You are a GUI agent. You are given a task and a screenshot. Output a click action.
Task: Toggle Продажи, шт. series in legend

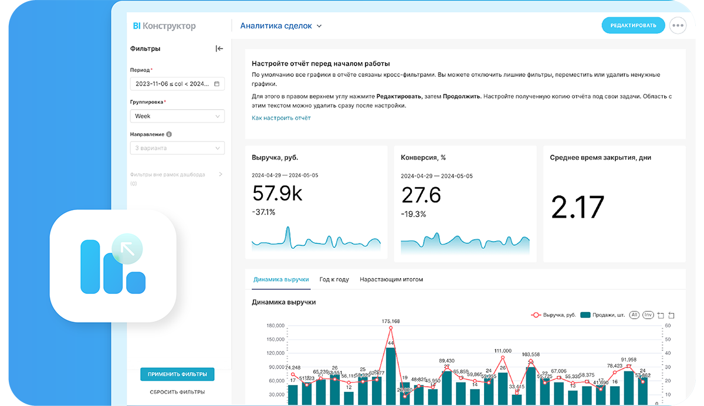pos(602,315)
